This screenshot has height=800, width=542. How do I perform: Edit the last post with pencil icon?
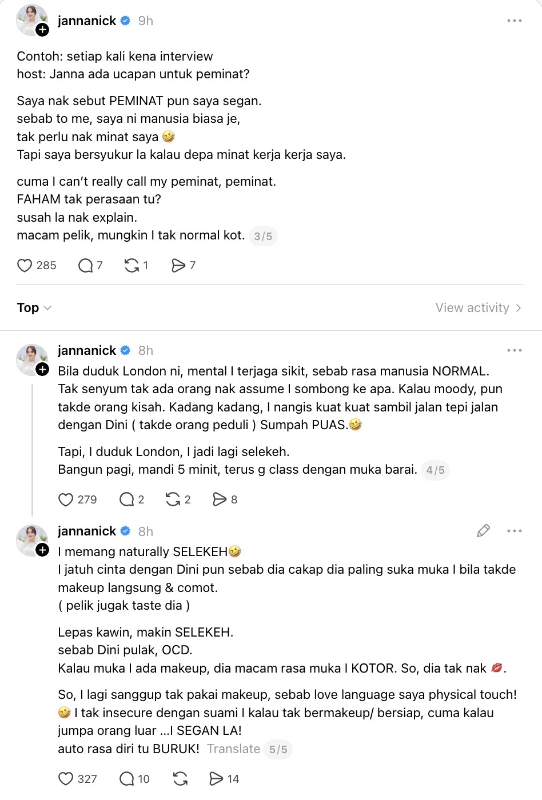483,531
